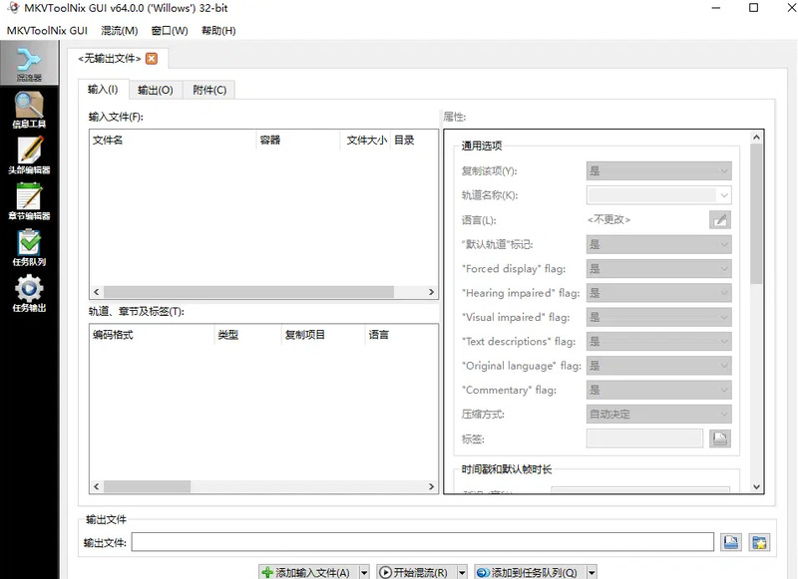Open the 混流(M) menu

(x=120, y=30)
